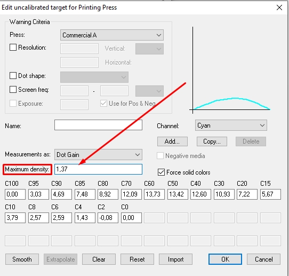This screenshot has width=289, height=276.
Task: Open the Screen freq units dropdown
Action: tap(149, 91)
